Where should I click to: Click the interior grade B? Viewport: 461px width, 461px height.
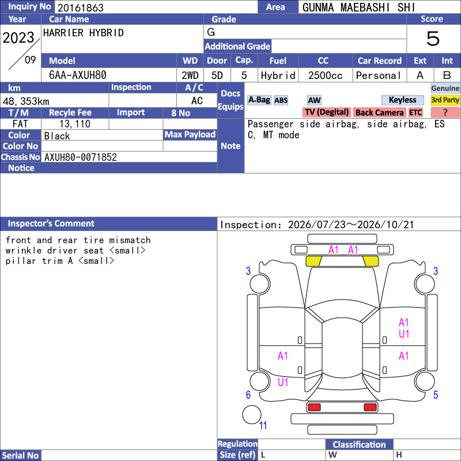(x=447, y=75)
